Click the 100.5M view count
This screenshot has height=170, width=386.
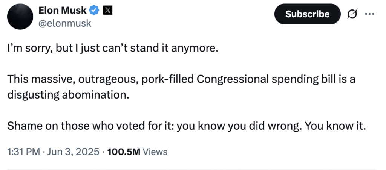click(124, 152)
